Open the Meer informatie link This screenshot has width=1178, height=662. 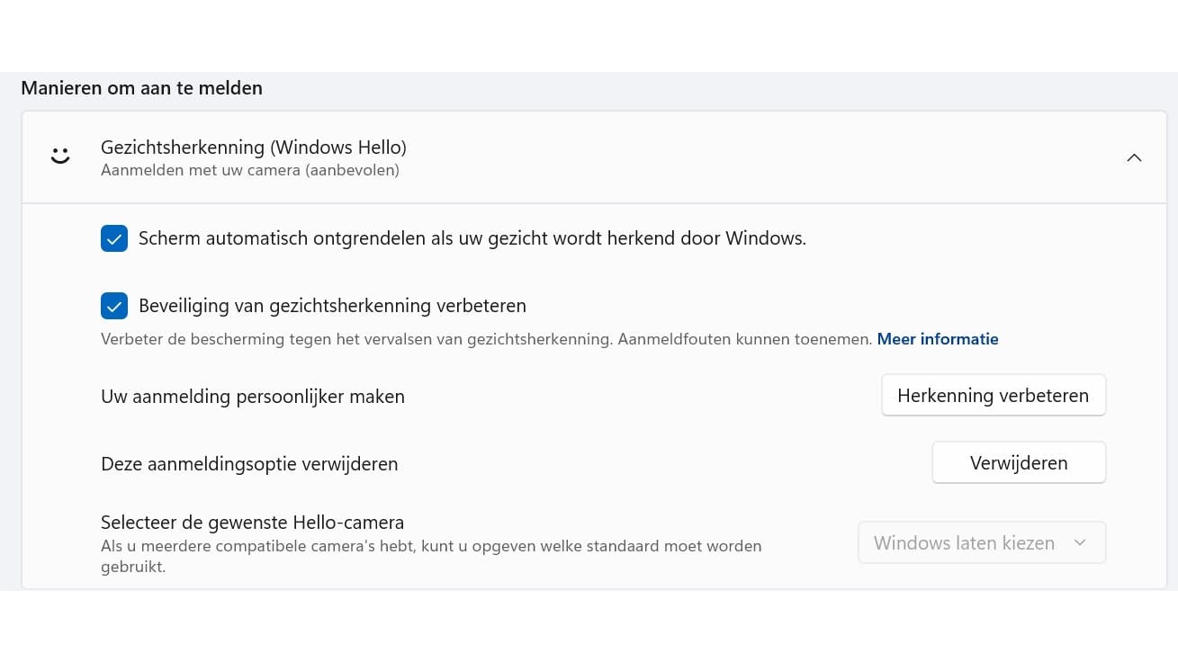(x=937, y=339)
